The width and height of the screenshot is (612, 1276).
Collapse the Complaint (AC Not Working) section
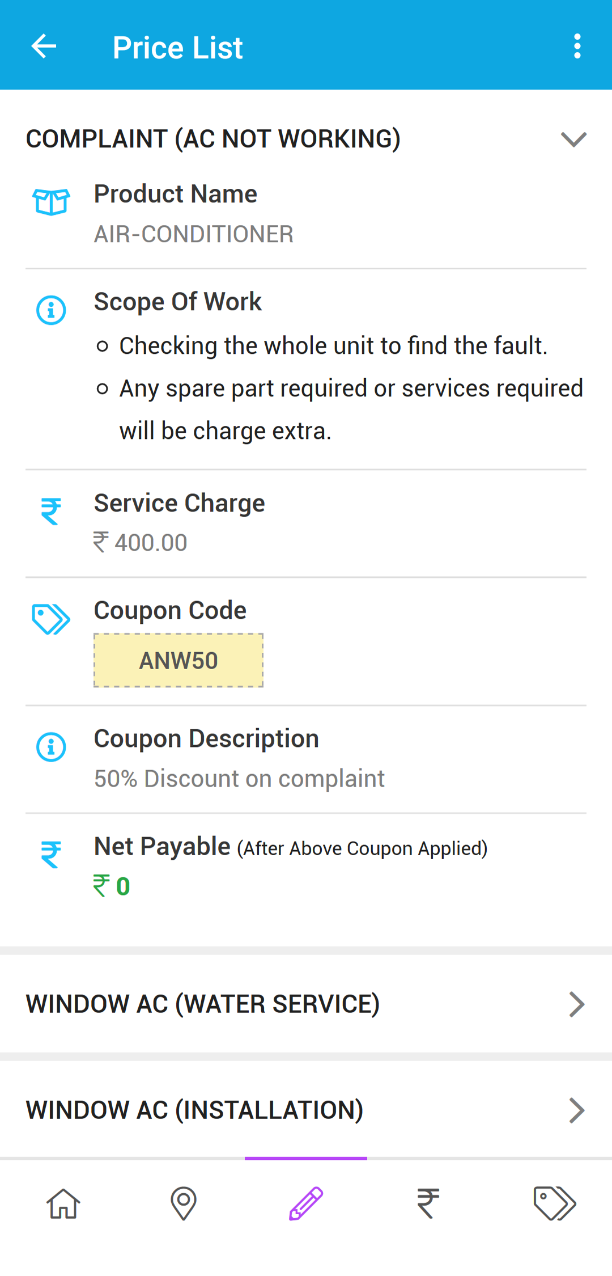tap(573, 139)
